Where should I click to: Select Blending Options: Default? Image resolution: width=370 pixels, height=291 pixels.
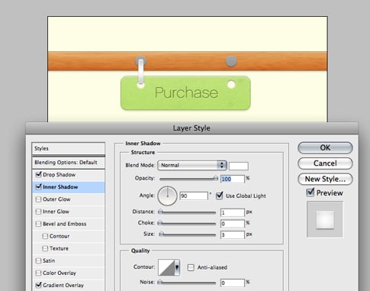coord(69,163)
